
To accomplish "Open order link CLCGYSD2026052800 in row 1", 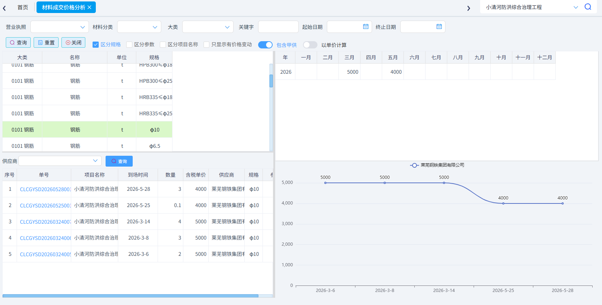I will [x=46, y=189].
